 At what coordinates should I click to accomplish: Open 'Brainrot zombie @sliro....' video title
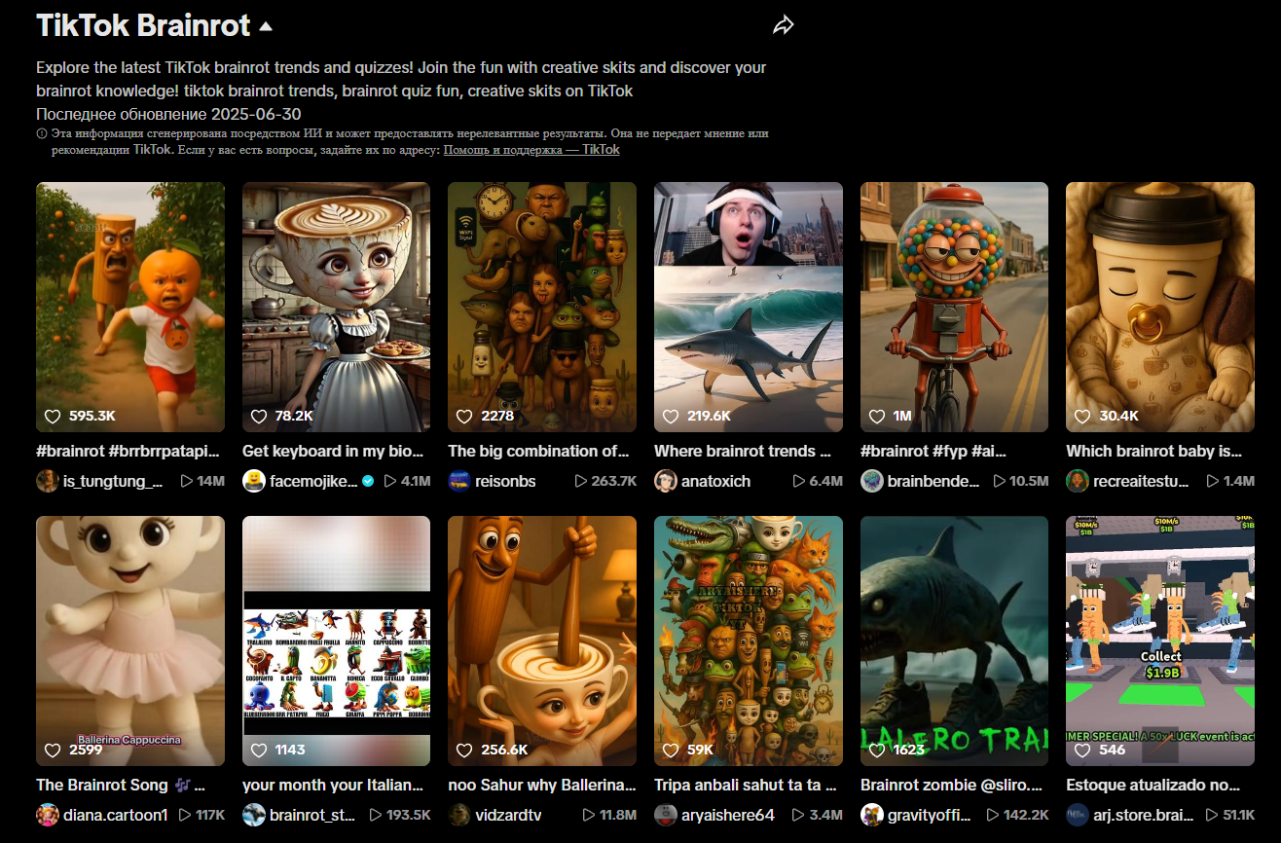(953, 785)
